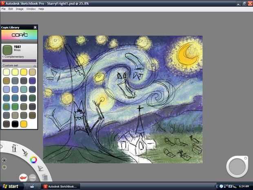Open the Image menu
The height and width of the screenshot is (190, 253).
click(x=20, y=9)
